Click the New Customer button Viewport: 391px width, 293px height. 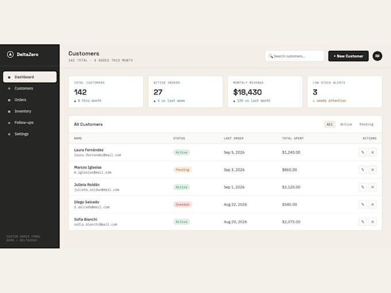(348, 56)
